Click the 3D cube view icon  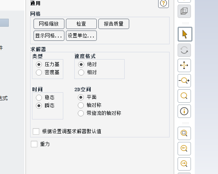click(x=184, y=11)
